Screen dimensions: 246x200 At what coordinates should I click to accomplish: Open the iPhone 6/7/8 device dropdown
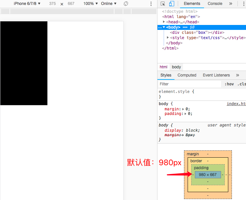(x=27, y=4)
